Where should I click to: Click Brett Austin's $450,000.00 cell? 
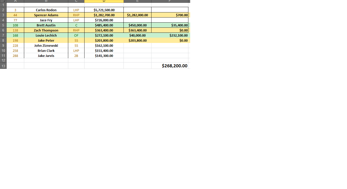137,25
